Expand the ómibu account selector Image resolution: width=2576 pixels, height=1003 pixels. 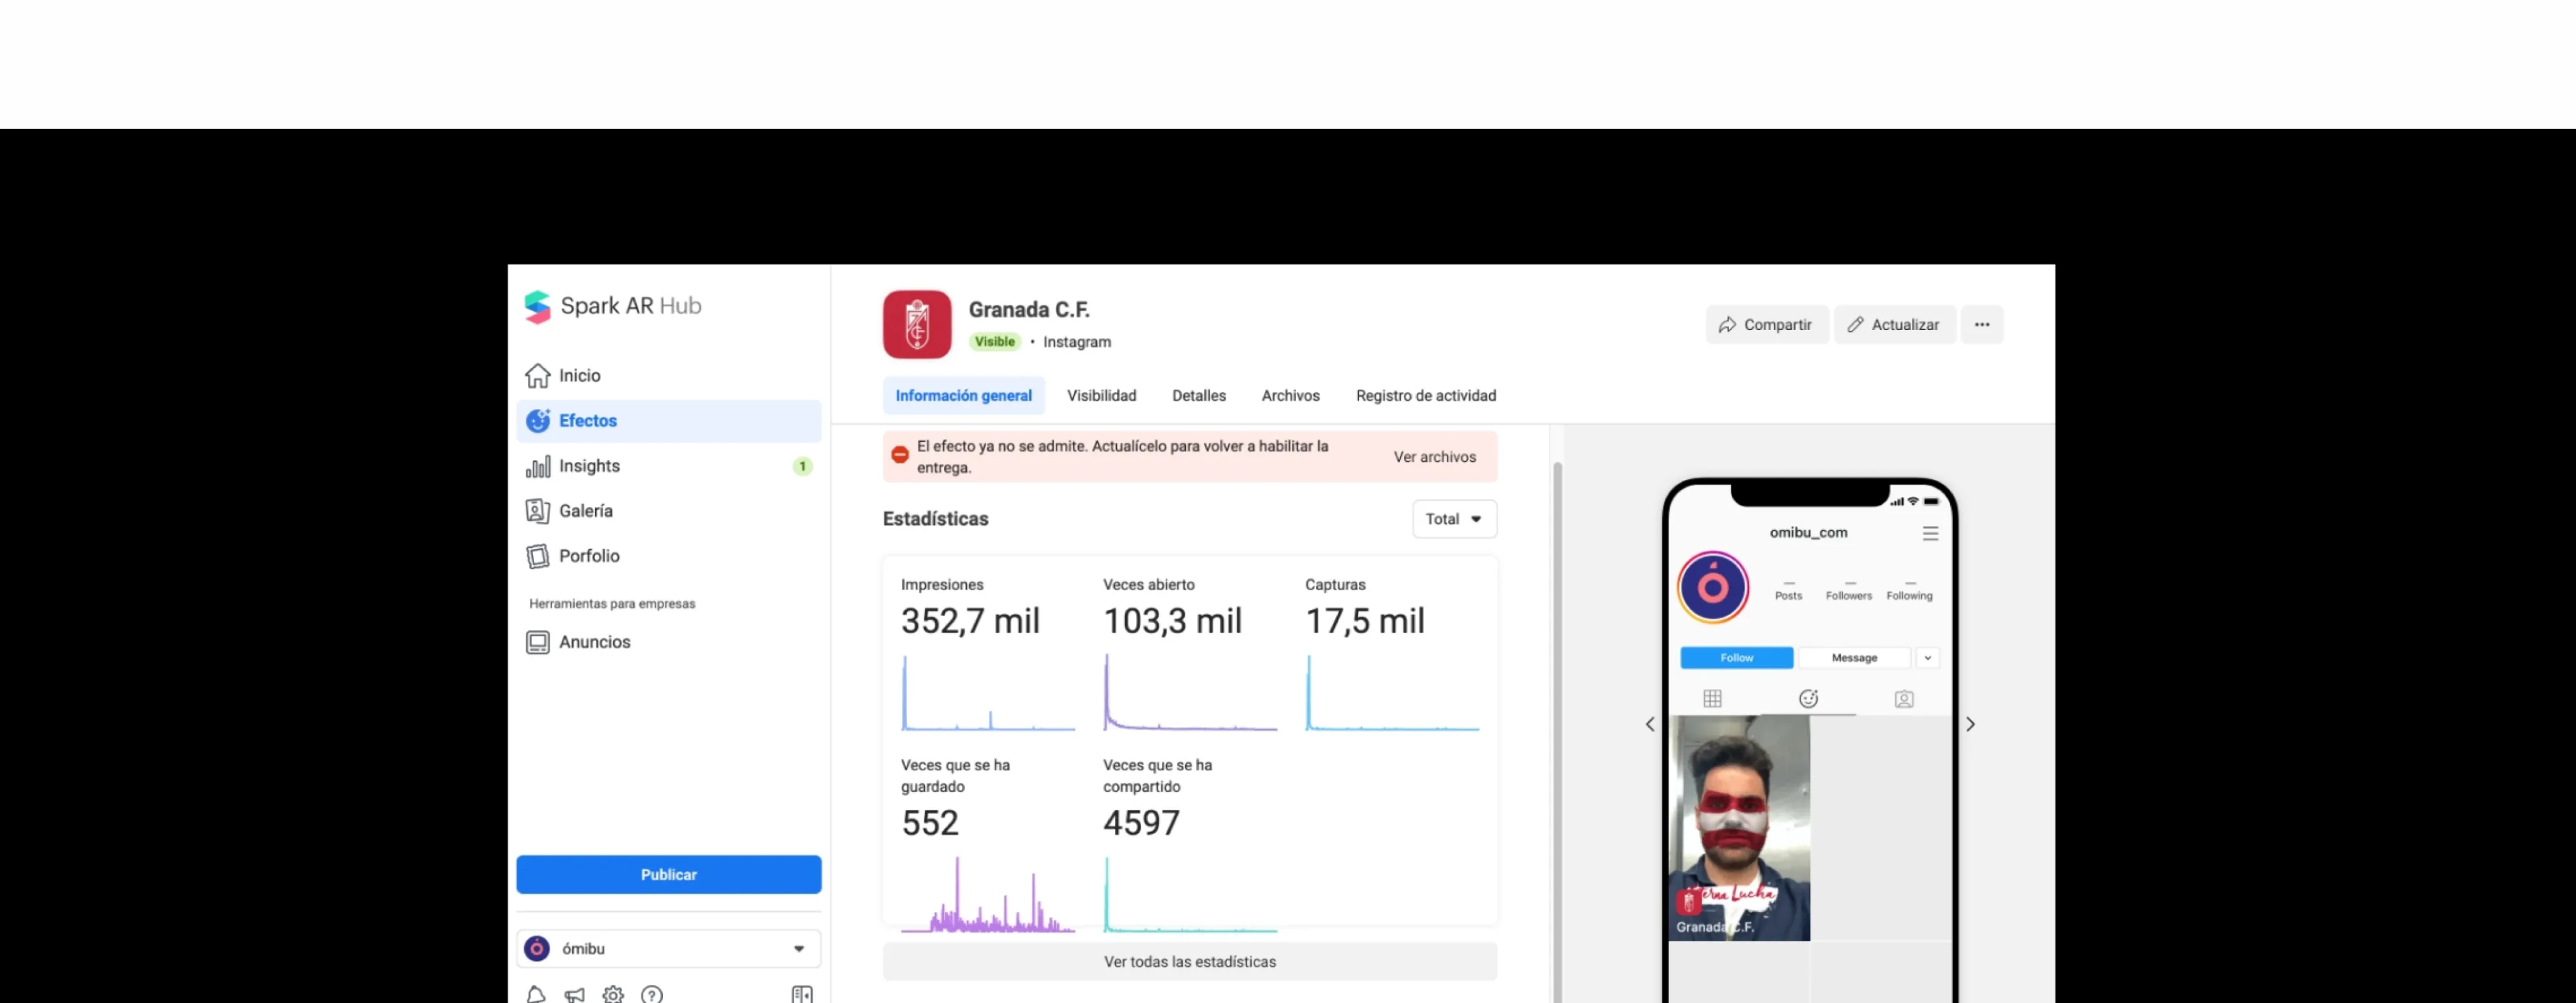tap(669, 949)
